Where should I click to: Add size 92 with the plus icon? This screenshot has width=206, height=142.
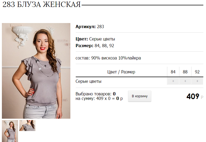(197, 81)
